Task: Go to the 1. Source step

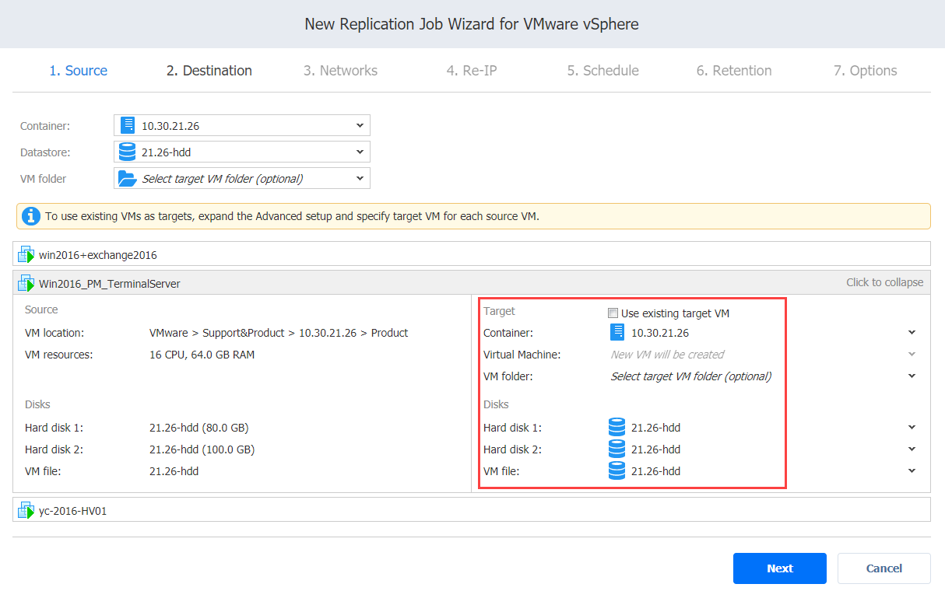Action: pos(79,71)
